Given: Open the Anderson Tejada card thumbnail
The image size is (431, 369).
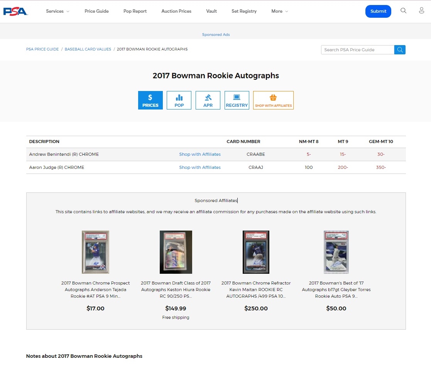Looking at the screenshot, I should 95,252.
